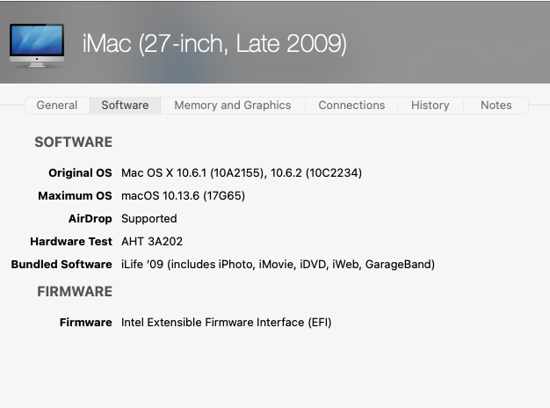Select the AHT 3A202 hardware test value

tap(152, 242)
